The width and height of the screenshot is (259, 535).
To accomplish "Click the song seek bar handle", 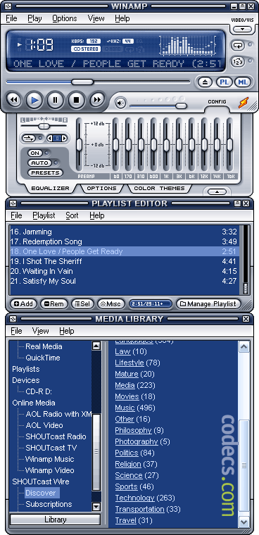I will pyautogui.click(x=82, y=82).
